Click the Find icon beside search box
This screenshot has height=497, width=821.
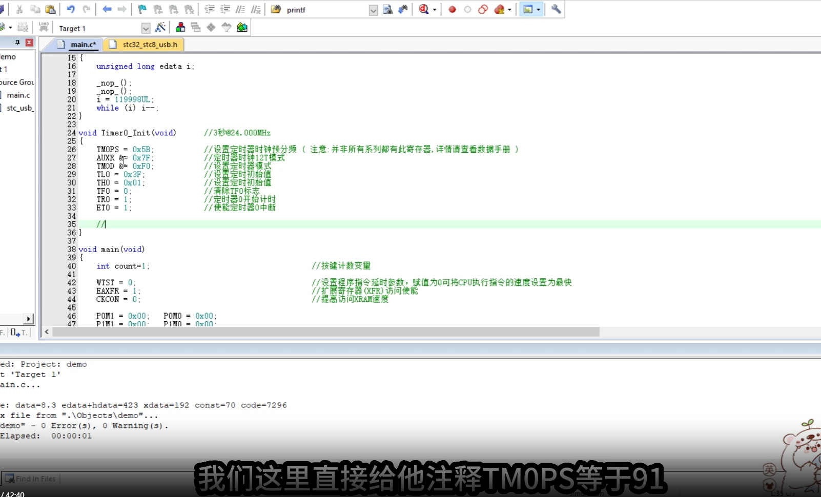point(388,9)
